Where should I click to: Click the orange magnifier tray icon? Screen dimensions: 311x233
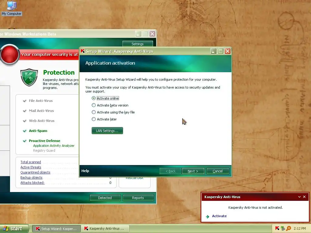(x=289, y=228)
